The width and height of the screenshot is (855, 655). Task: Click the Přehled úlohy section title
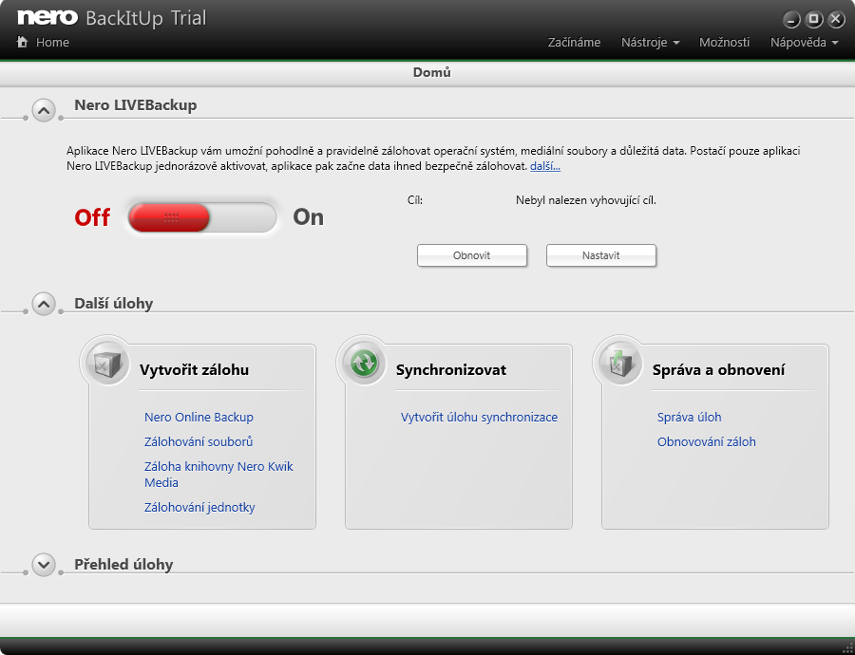click(x=123, y=564)
